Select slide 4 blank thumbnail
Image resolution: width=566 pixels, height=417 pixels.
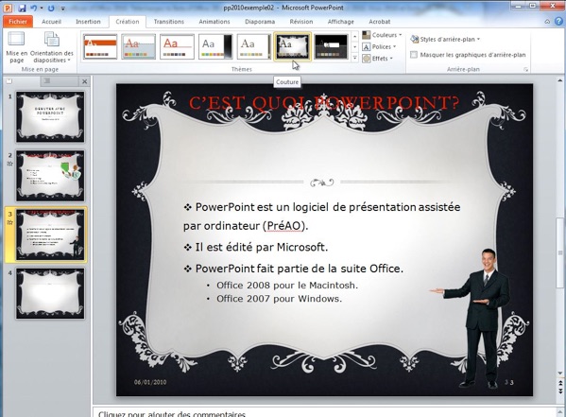click(50, 293)
